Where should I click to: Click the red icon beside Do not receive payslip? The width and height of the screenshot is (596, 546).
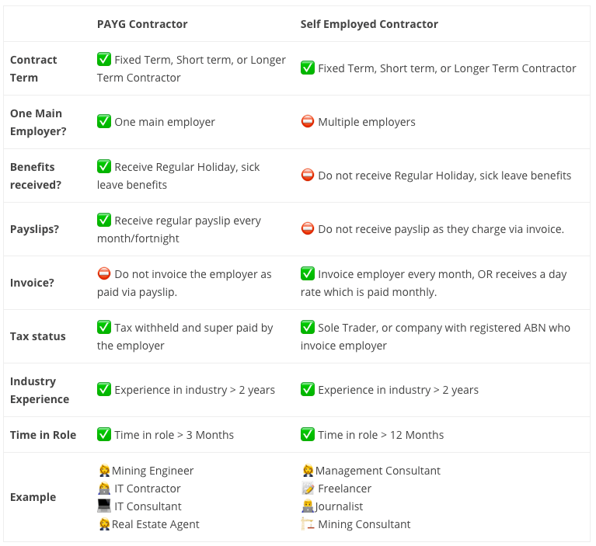[308, 228]
